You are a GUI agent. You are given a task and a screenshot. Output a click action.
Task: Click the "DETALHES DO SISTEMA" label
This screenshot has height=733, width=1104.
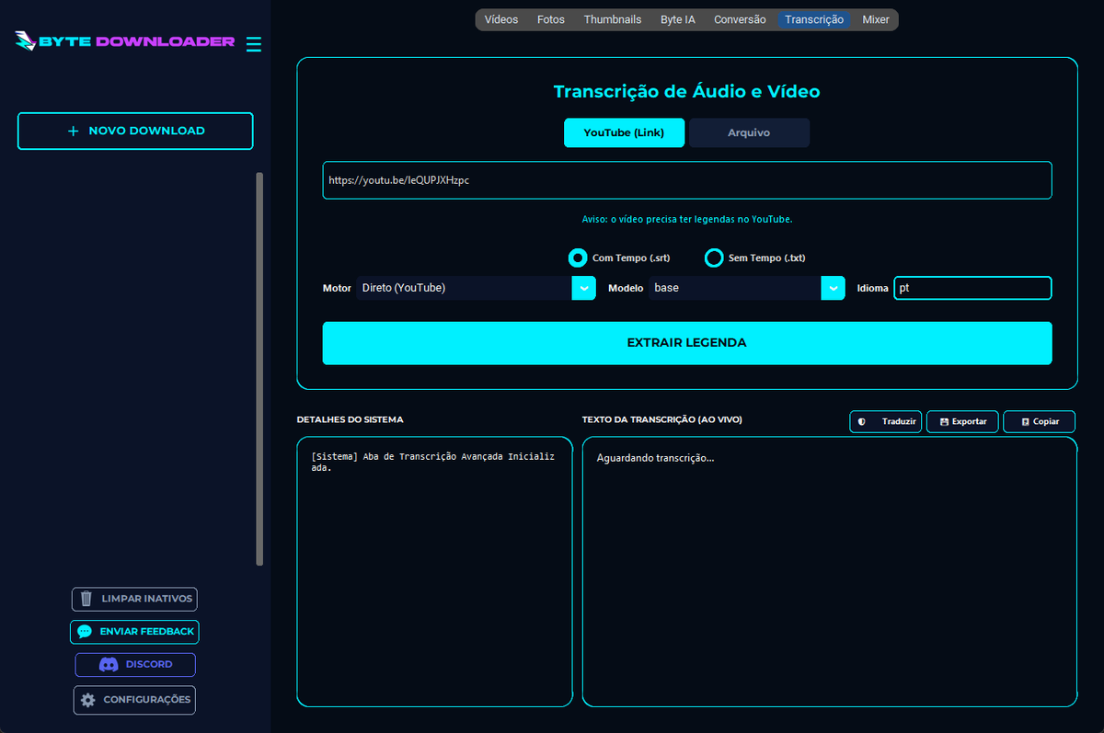(x=350, y=419)
